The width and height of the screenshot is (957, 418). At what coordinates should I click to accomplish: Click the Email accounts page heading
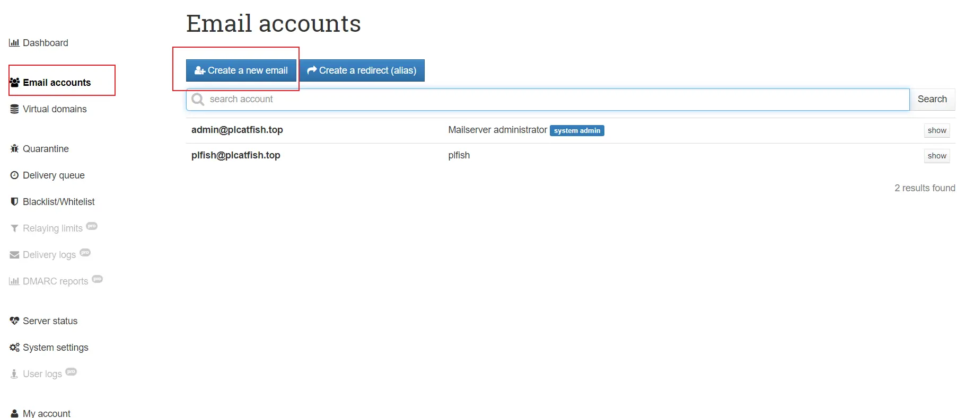tap(274, 24)
